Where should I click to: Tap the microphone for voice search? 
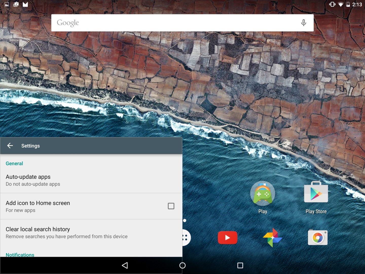pyautogui.click(x=303, y=23)
